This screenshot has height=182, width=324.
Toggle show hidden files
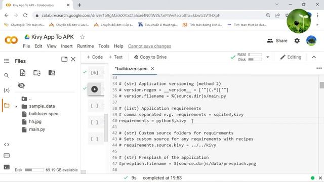click(21, 85)
